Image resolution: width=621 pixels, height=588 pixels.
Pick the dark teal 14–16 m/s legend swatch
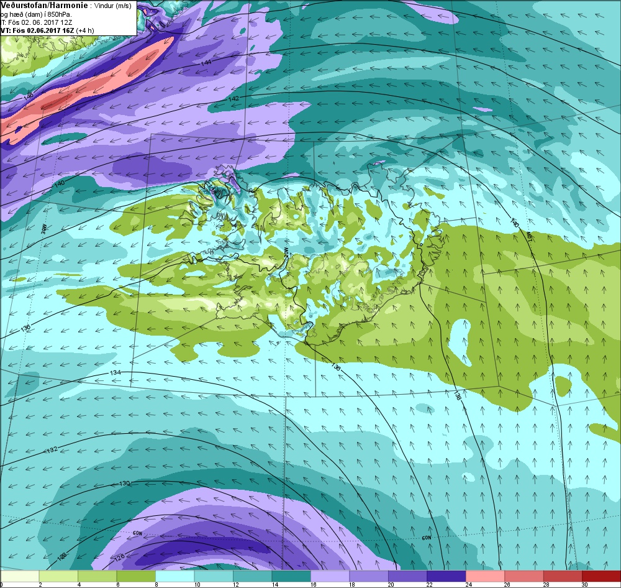pos(291,576)
